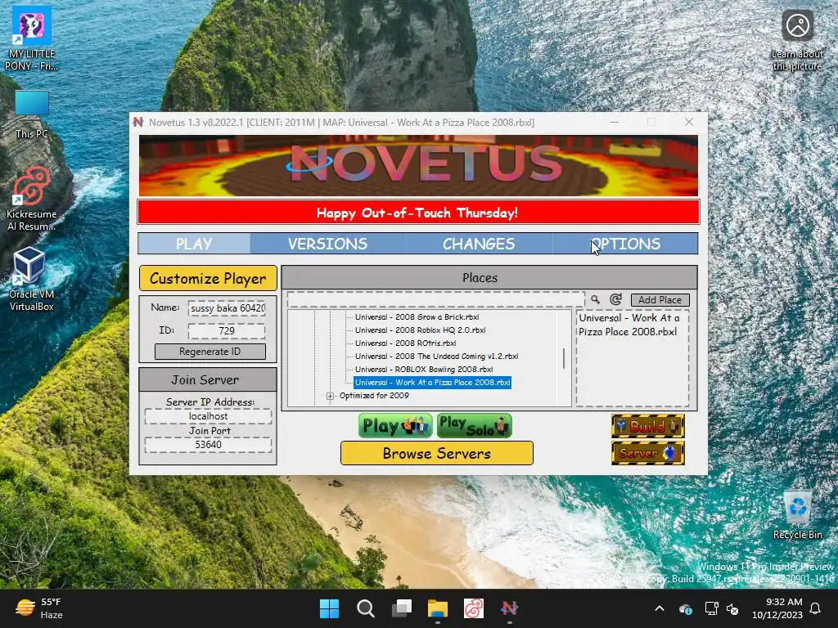This screenshot has width=838, height=628.
Task: Select Universal - ROBLOX Bowling 2008.rbxl
Action: (424, 369)
